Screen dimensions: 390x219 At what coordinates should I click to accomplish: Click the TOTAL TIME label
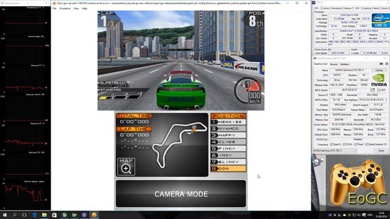[x=134, y=116]
